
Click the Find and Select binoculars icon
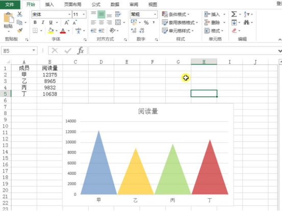coord(246,22)
